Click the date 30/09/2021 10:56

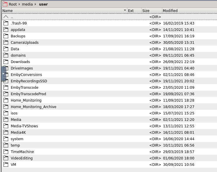[x=178, y=164]
